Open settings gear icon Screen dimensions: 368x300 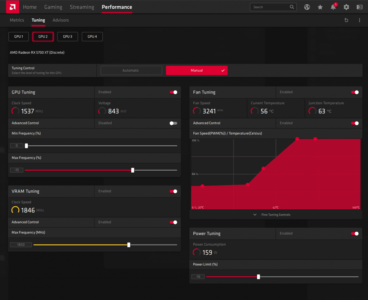[x=346, y=7]
